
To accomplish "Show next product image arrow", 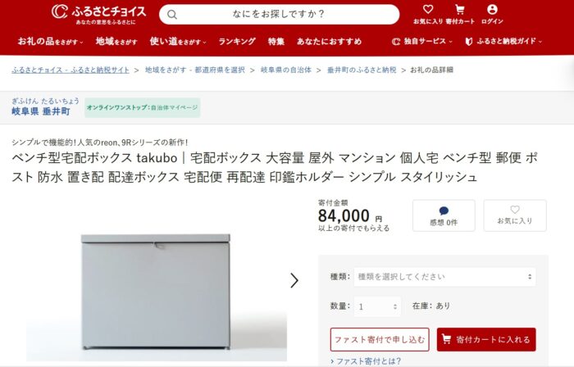I will pos(294,280).
